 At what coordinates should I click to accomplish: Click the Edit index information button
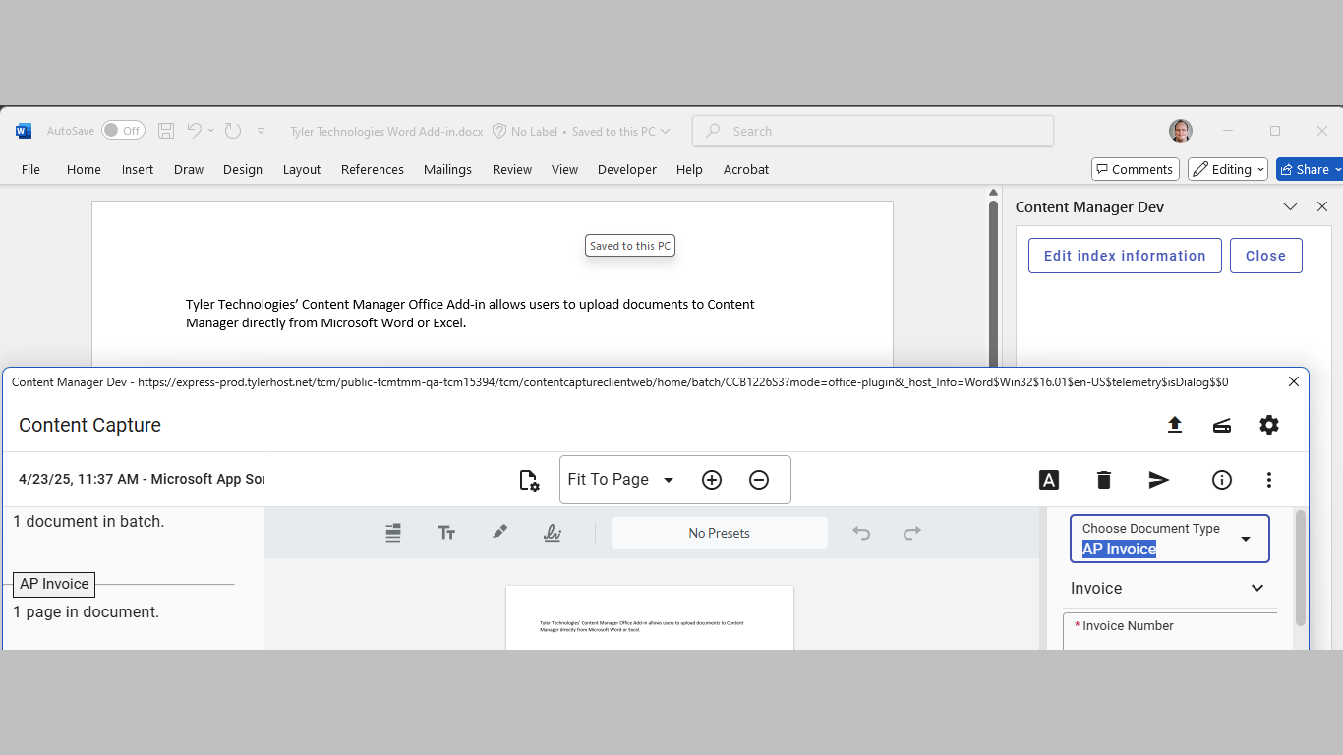point(1125,256)
